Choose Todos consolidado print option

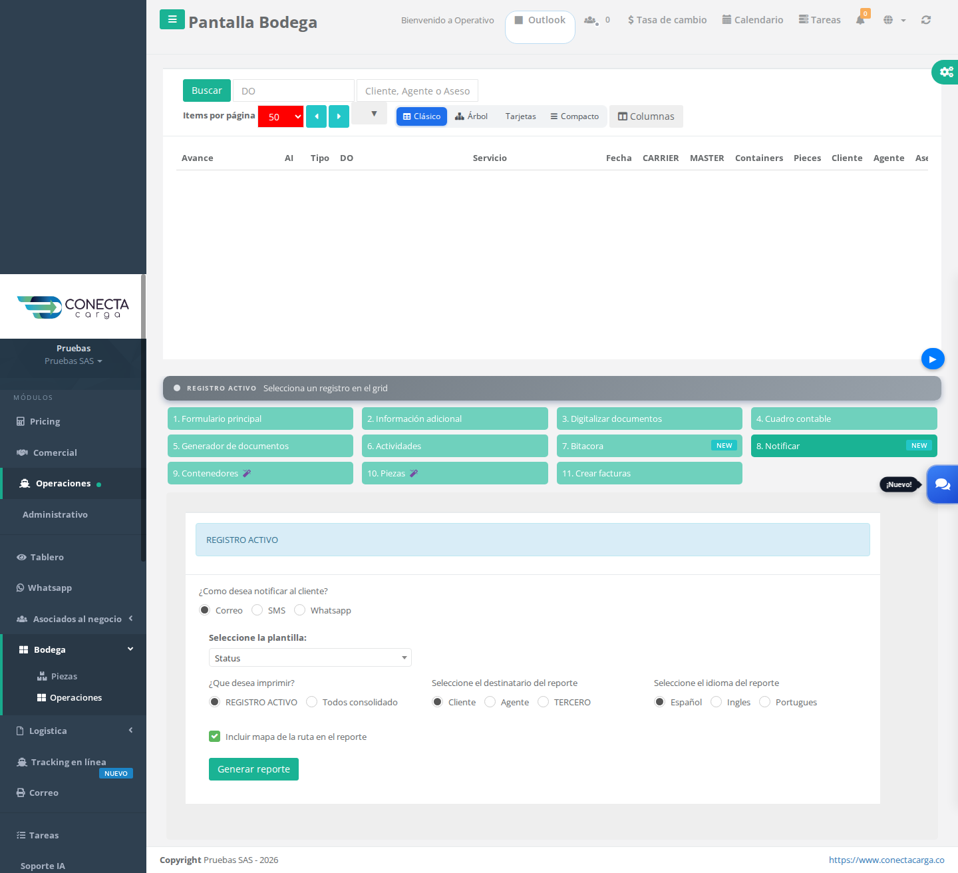pyautogui.click(x=312, y=702)
